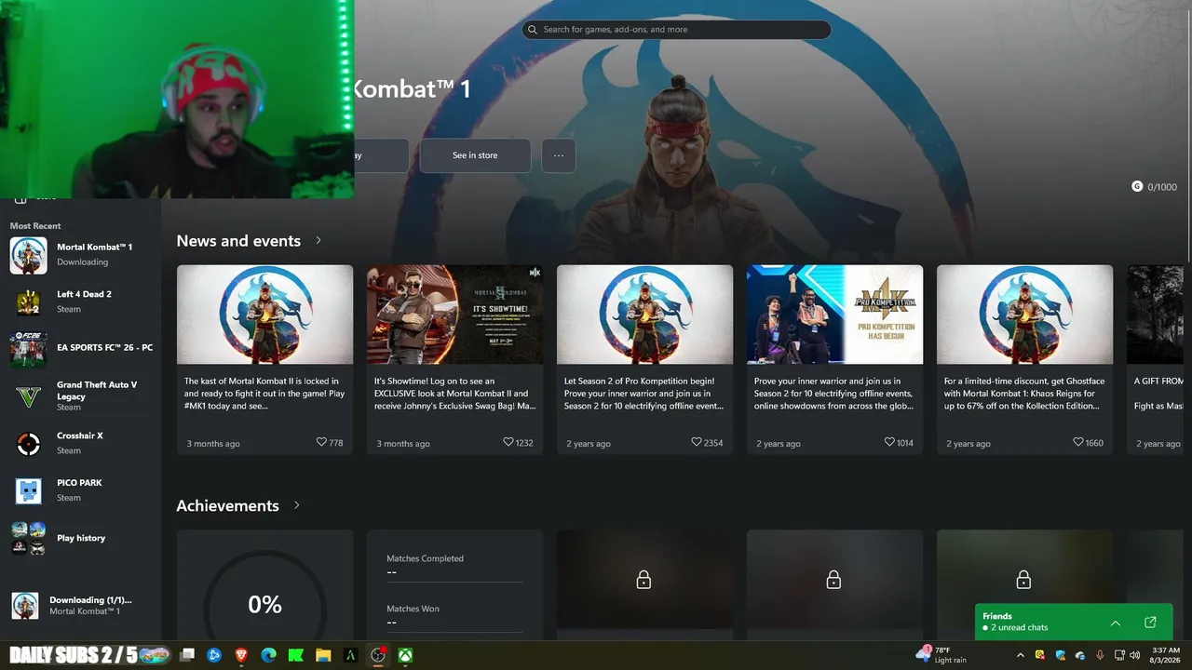
Task: Open the 78°F Light rain weather widget
Action: tap(941, 655)
